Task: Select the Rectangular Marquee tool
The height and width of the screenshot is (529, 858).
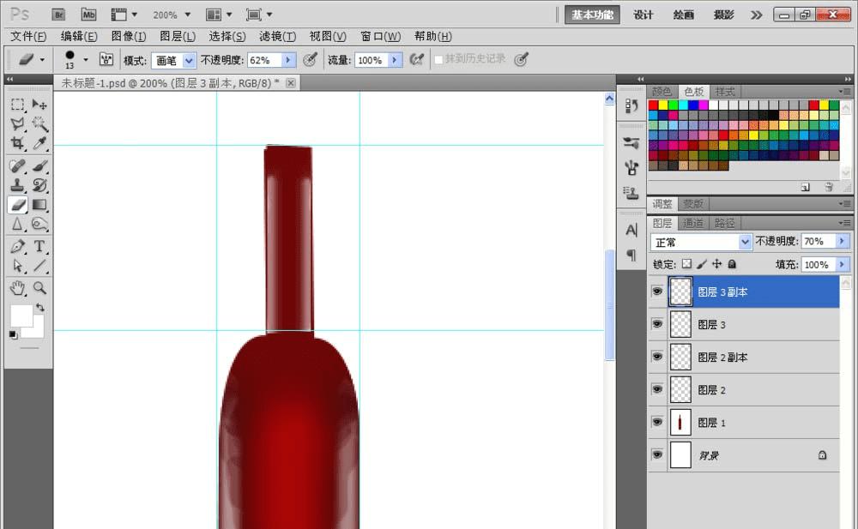Action: pos(17,105)
